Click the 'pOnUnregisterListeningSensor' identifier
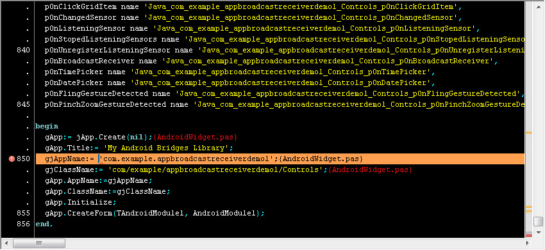This screenshot has width=545, height=250. point(108,51)
